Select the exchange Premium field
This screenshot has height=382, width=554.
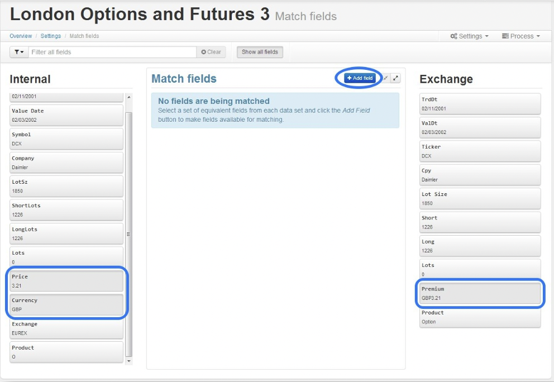point(480,293)
